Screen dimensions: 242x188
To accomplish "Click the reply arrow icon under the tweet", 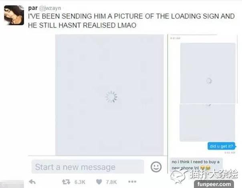I will [x=32, y=182].
